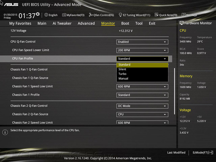The image size is (216, 162).
Task: Select the CPU Fan Profile label
Action: [x=23, y=58]
